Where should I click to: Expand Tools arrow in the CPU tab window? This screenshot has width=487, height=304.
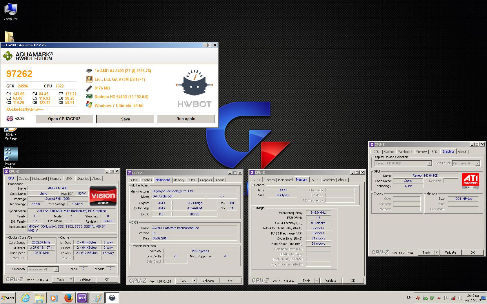click(71, 279)
